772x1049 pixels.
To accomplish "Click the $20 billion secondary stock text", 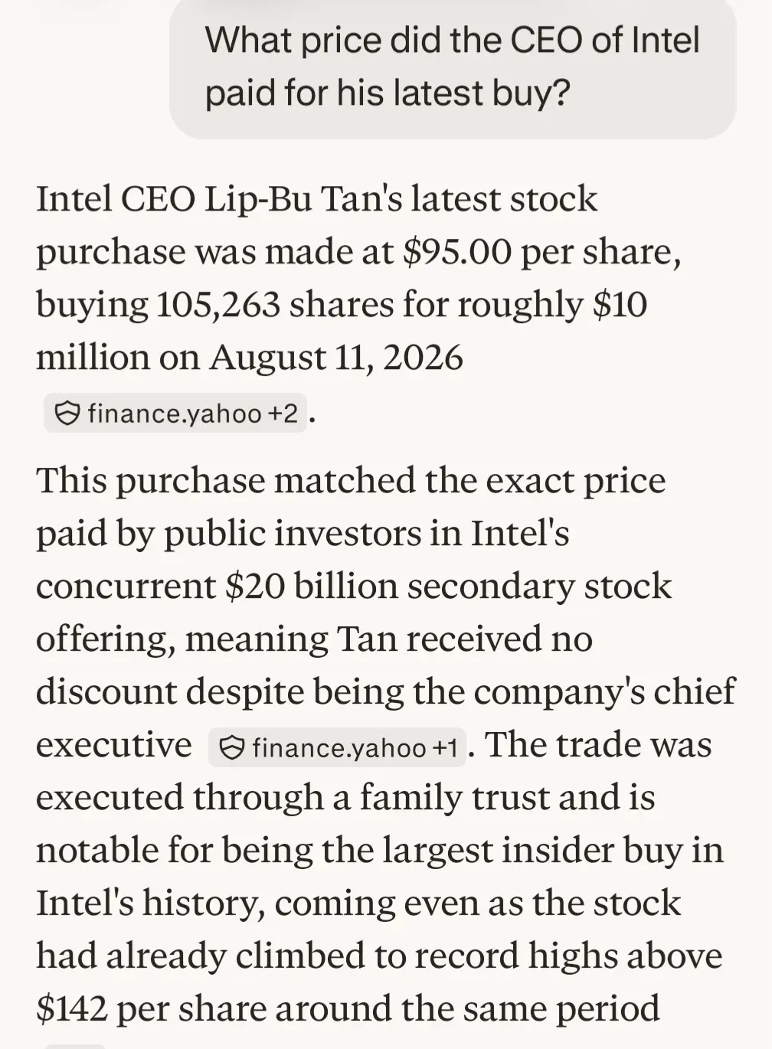I will 449,586.
